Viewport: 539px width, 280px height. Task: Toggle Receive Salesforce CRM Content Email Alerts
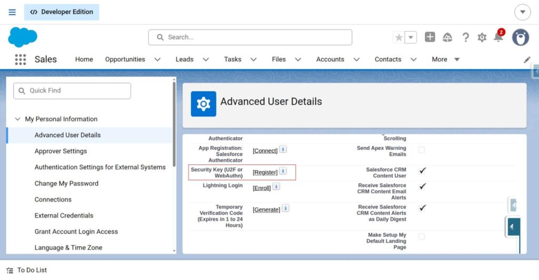pos(423,186)
